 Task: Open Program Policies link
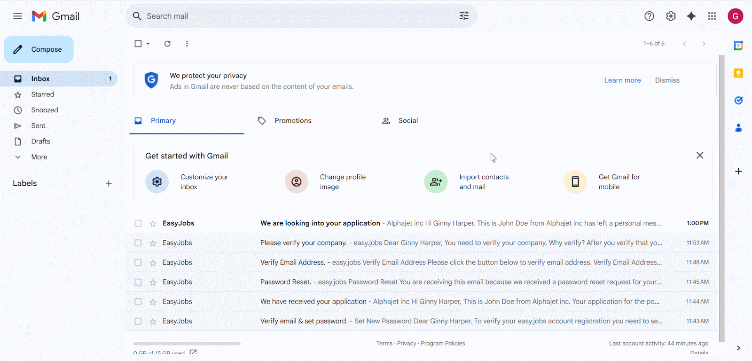[x=443, y=344]
